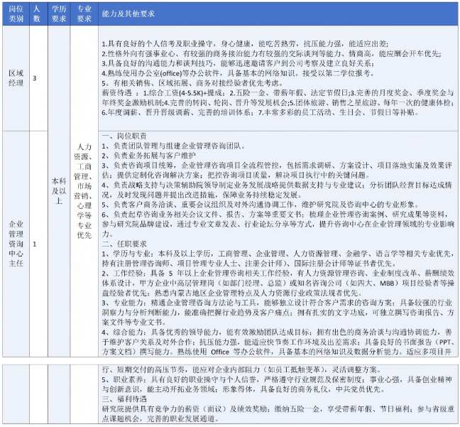Image resolution: width=460 pixels, height=427 pixels.
Task: Click the line starting 6、负责起草咨询业务
Action: (x=275, y=215)
